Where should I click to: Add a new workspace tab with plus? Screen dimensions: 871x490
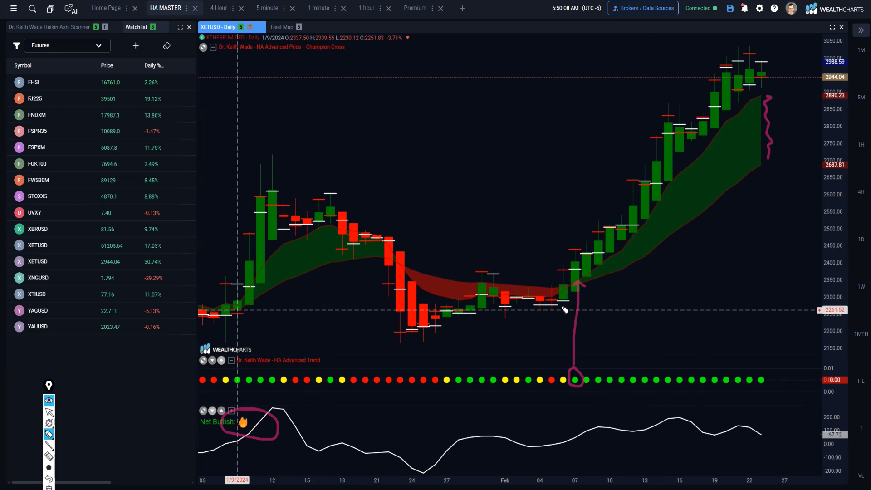(x=462, y=8)
